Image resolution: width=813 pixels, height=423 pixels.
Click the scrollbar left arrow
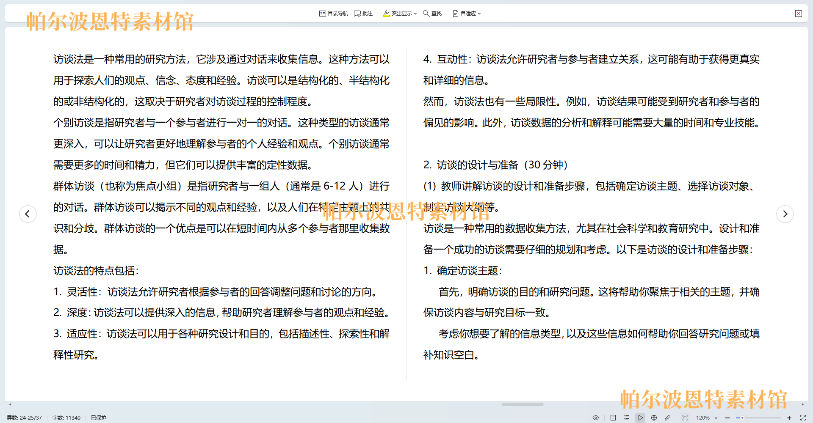(10, 404)
